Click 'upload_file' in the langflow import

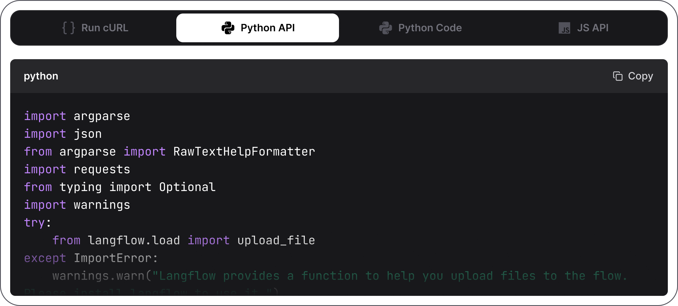pyautogui.click(x=276, y=240)
